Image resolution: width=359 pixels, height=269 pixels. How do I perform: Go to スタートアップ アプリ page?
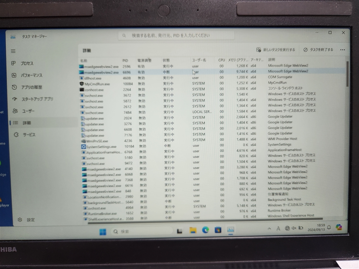[x=37, y=99]
